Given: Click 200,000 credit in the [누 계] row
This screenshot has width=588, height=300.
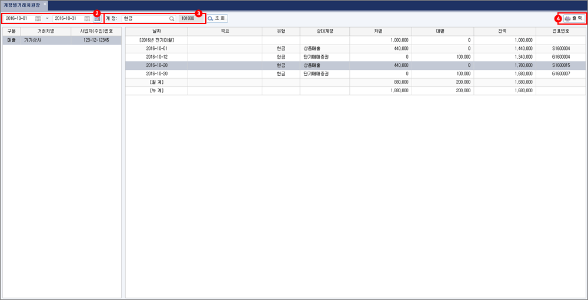Looking at the screenshot, I should coord(443,90).
